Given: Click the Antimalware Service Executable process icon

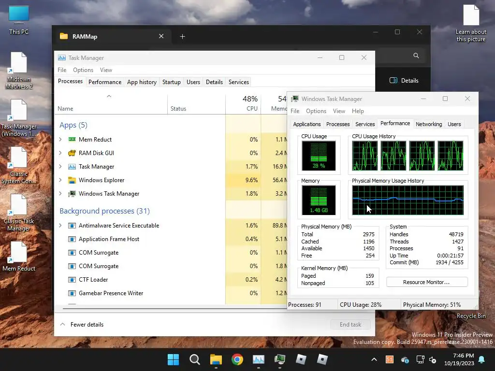Looking at the screenshot, I should click(72, 226).
